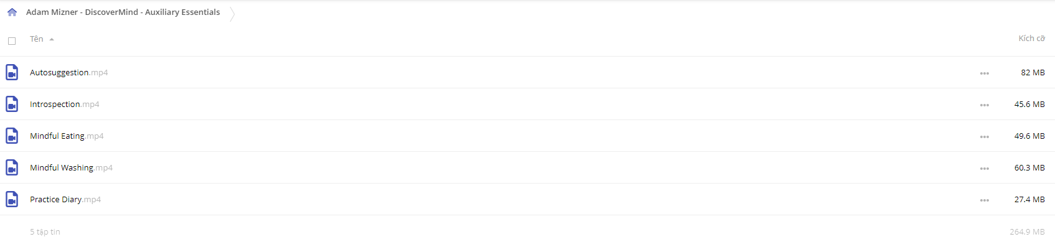Open more options for Introspection.mp4
The height and width of the screenshot is (252, 1055).
click(x=985, y=105)
